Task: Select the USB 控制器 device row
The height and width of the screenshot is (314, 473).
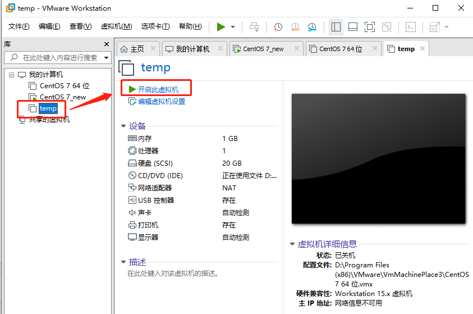Action: pos(202,201)
